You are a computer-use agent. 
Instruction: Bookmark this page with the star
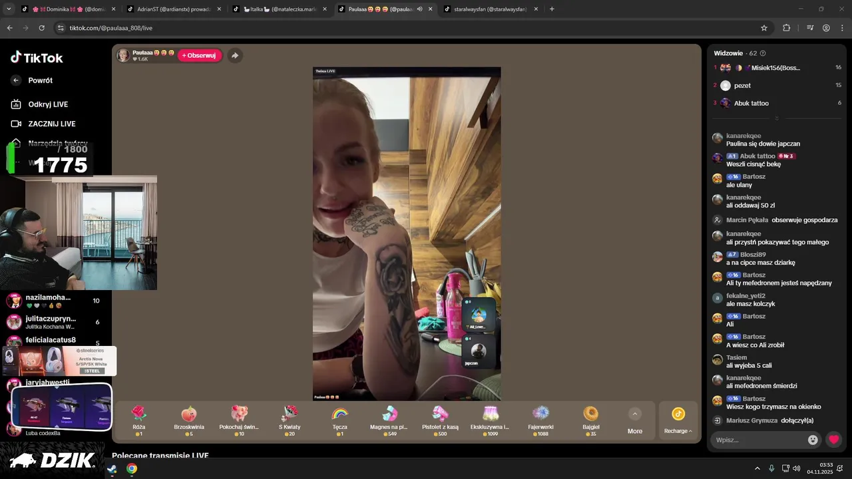click(x=764, y=28)
